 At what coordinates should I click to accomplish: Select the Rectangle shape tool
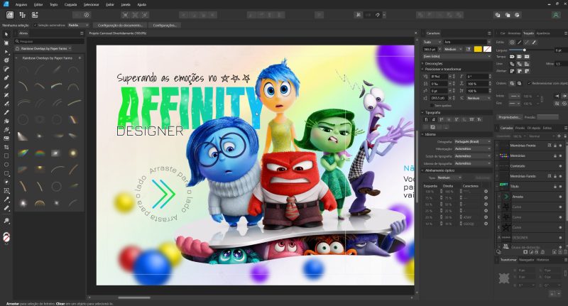(6, 155)
